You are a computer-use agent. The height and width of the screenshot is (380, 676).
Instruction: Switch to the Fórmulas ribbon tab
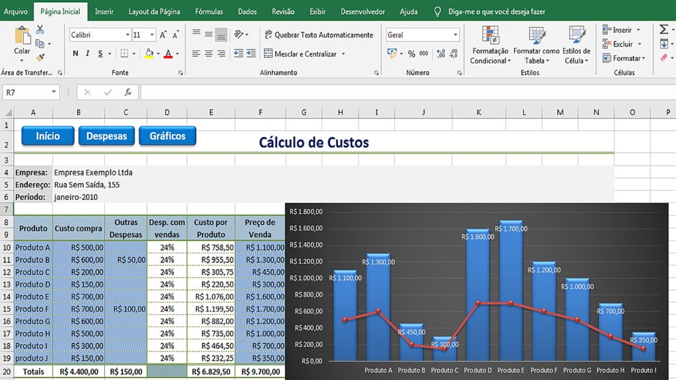(211, 11)
